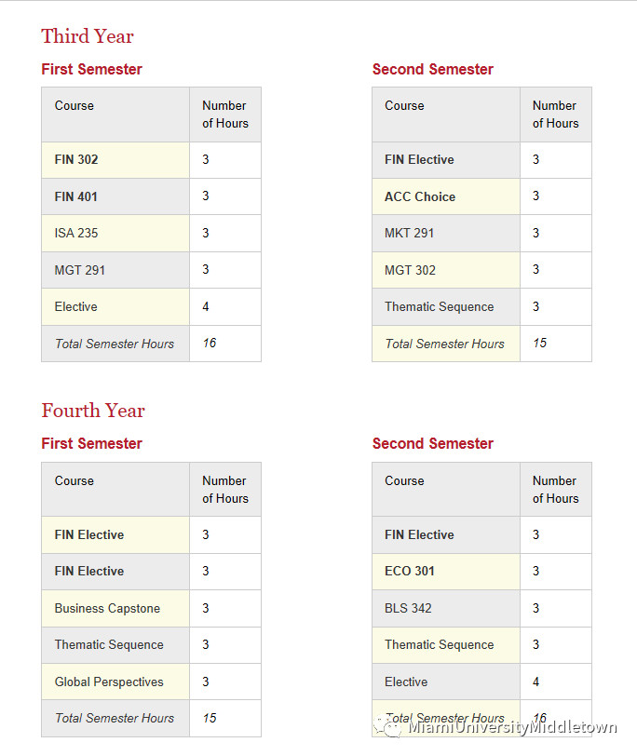Select the BLS 342 course cell

(x=408, y=608)
